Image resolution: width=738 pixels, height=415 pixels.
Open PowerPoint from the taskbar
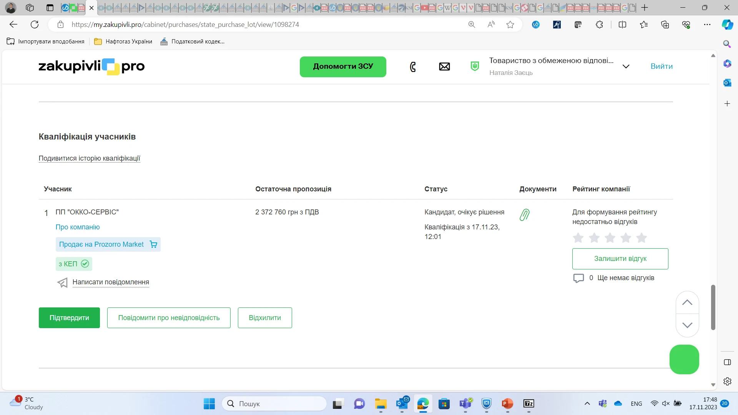507,403
